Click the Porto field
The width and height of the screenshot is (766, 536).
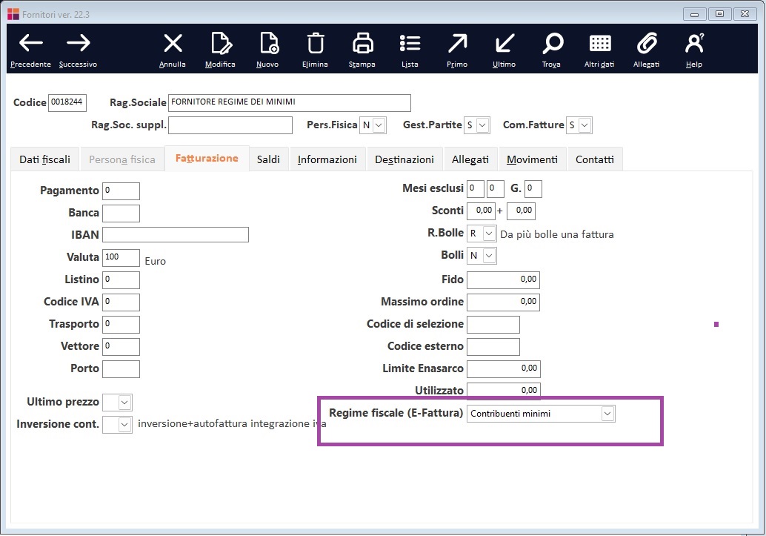point(121,369)
